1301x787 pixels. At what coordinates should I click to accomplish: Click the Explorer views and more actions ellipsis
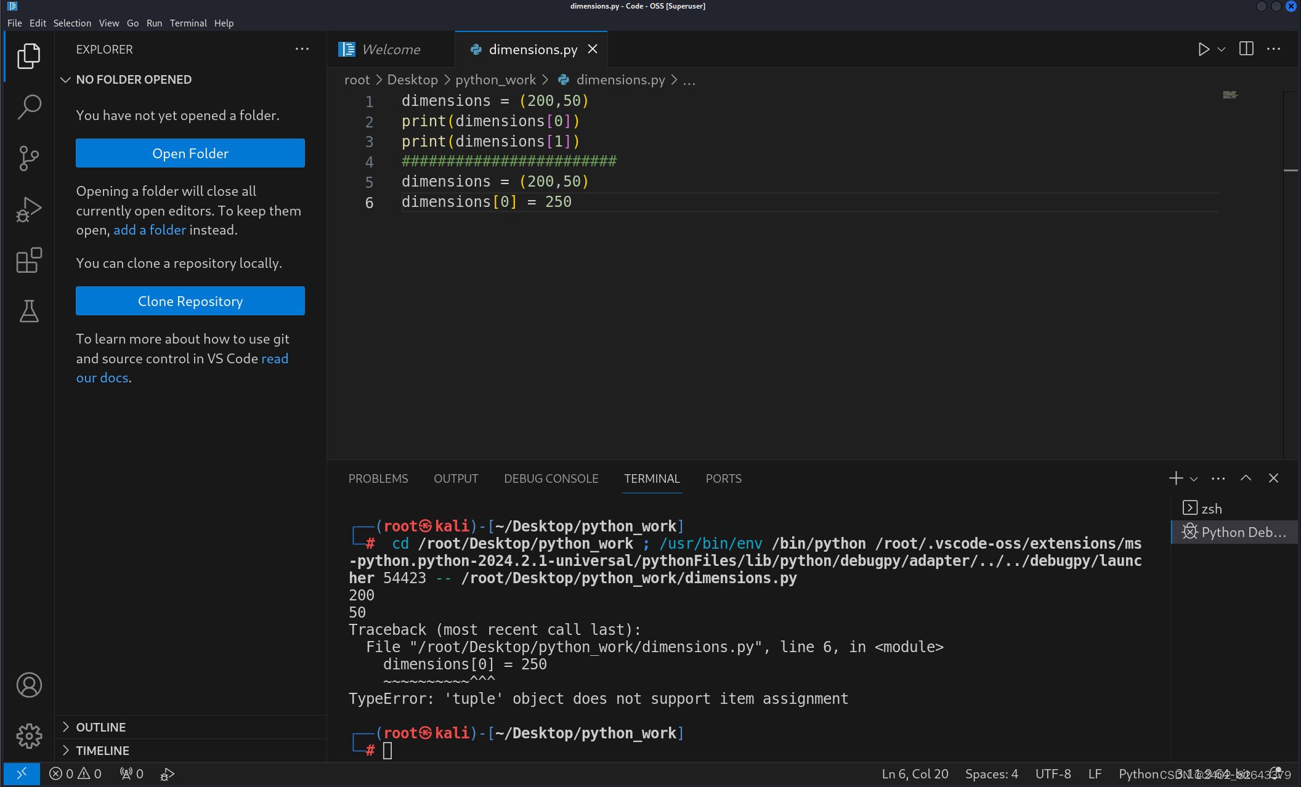tap(302, 49)
